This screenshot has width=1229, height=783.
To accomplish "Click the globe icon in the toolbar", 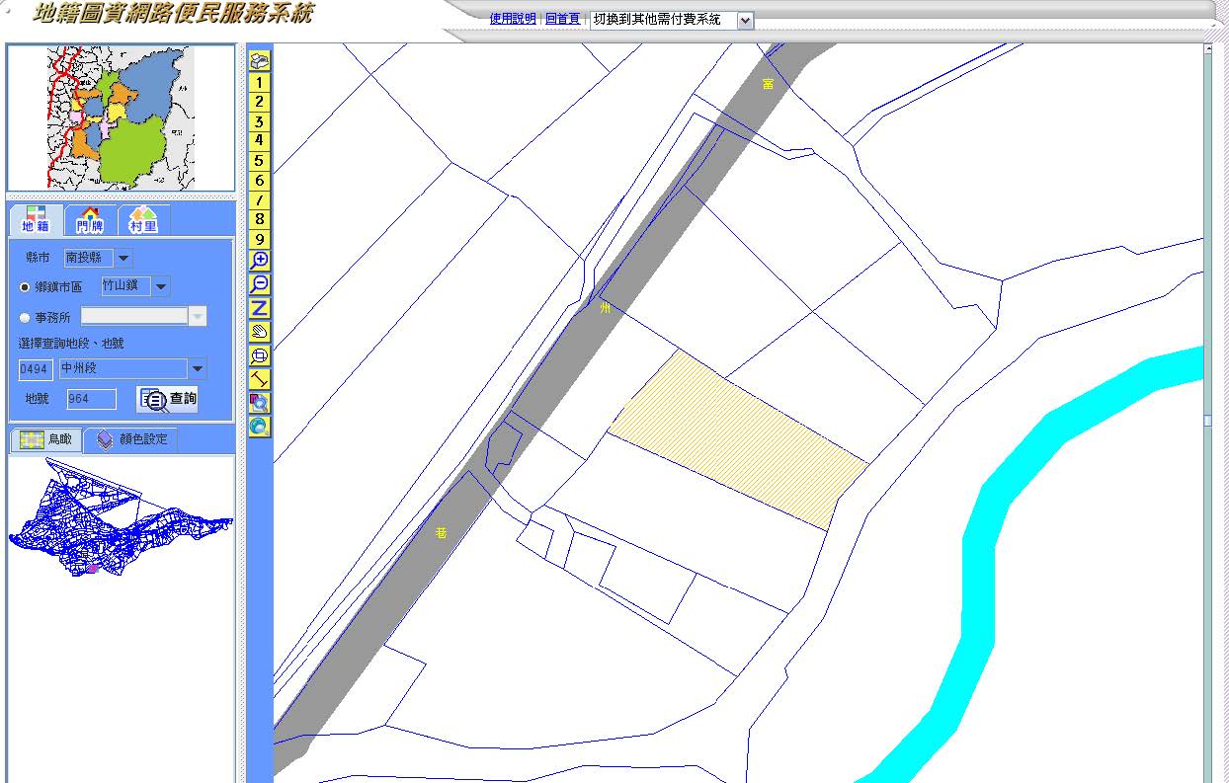I will (x=259, y=427).
